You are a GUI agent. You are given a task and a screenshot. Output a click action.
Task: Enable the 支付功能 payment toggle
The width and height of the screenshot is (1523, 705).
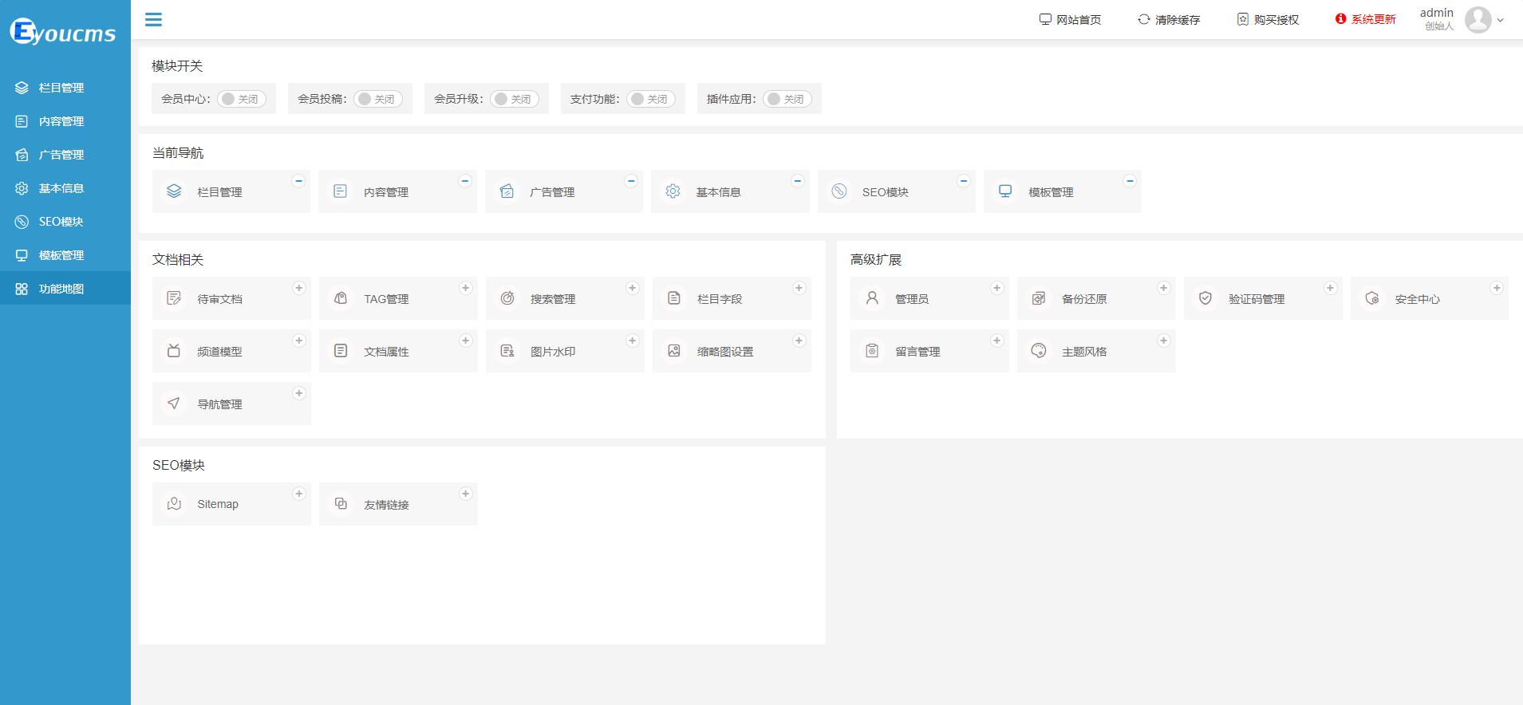(650, 99)
